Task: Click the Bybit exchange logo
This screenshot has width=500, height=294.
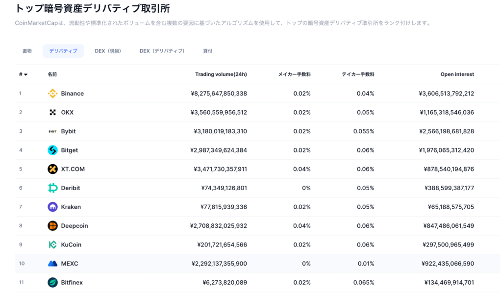Action: coord(53,131)
